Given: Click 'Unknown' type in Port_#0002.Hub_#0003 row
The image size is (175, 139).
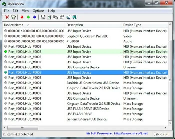Looking at the screenshot, I should click(130, 67).
